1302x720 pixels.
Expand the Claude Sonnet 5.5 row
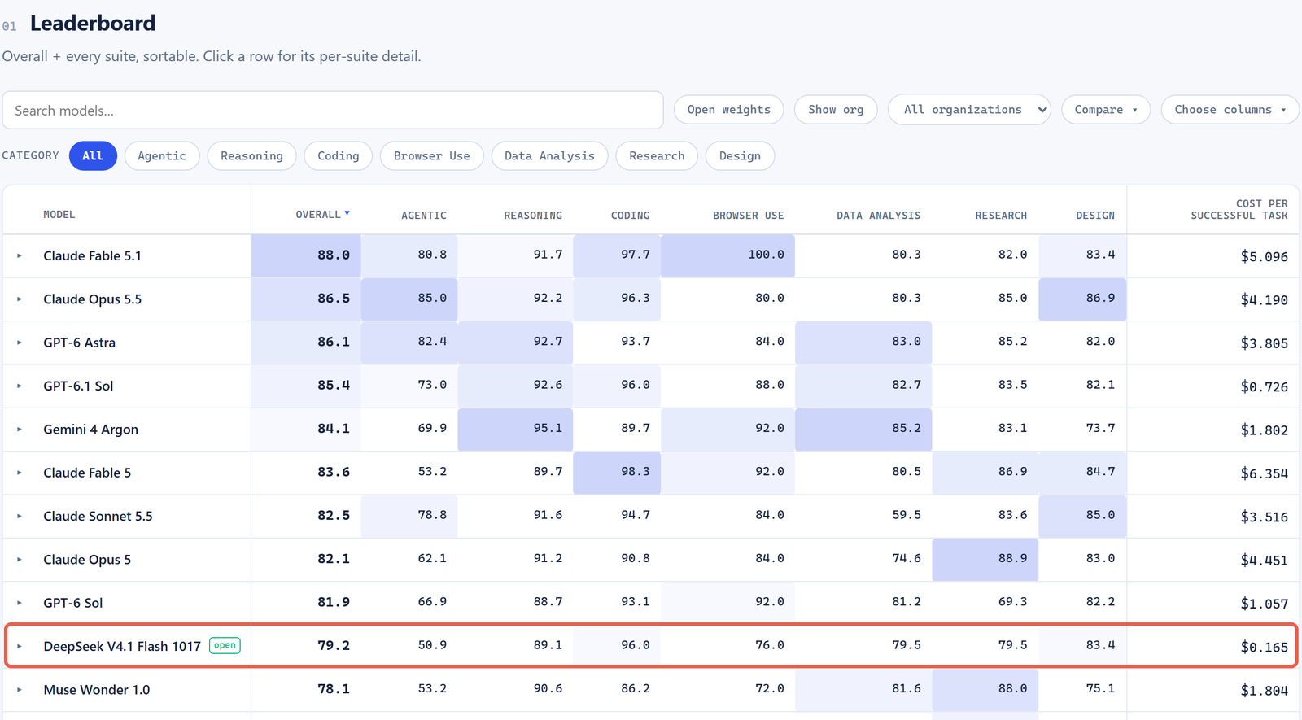point(20,516)
